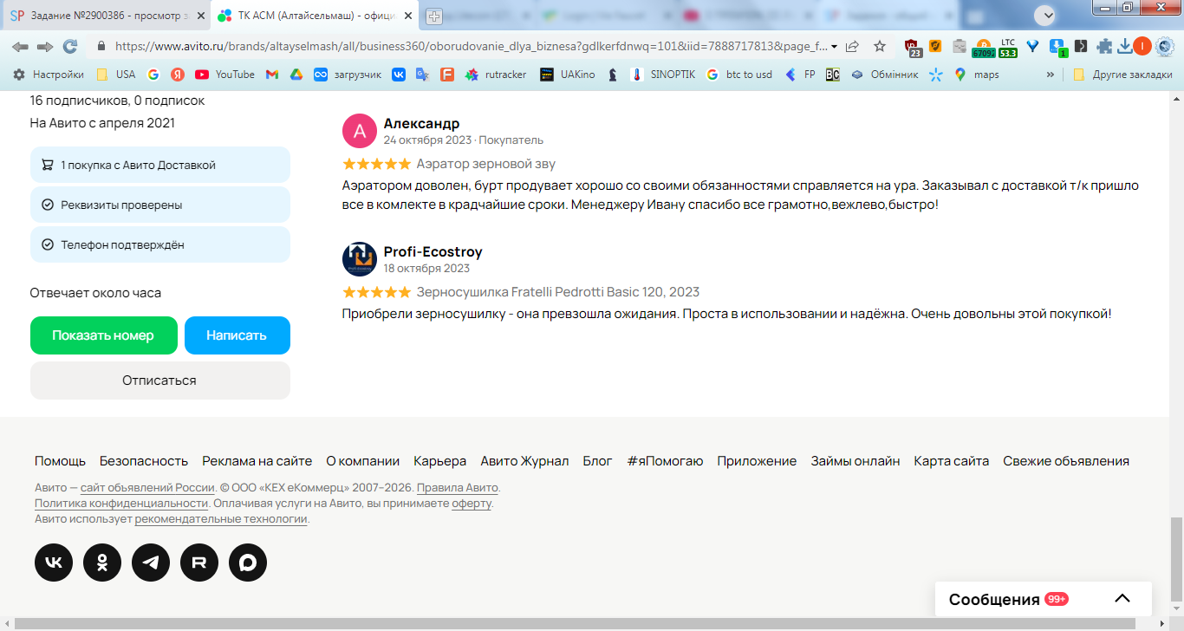This screenshot has height=631, width=1184.
Task: Open the SINOPTIK bookmark
Action: pyautogui.click(x=663, y=75)
